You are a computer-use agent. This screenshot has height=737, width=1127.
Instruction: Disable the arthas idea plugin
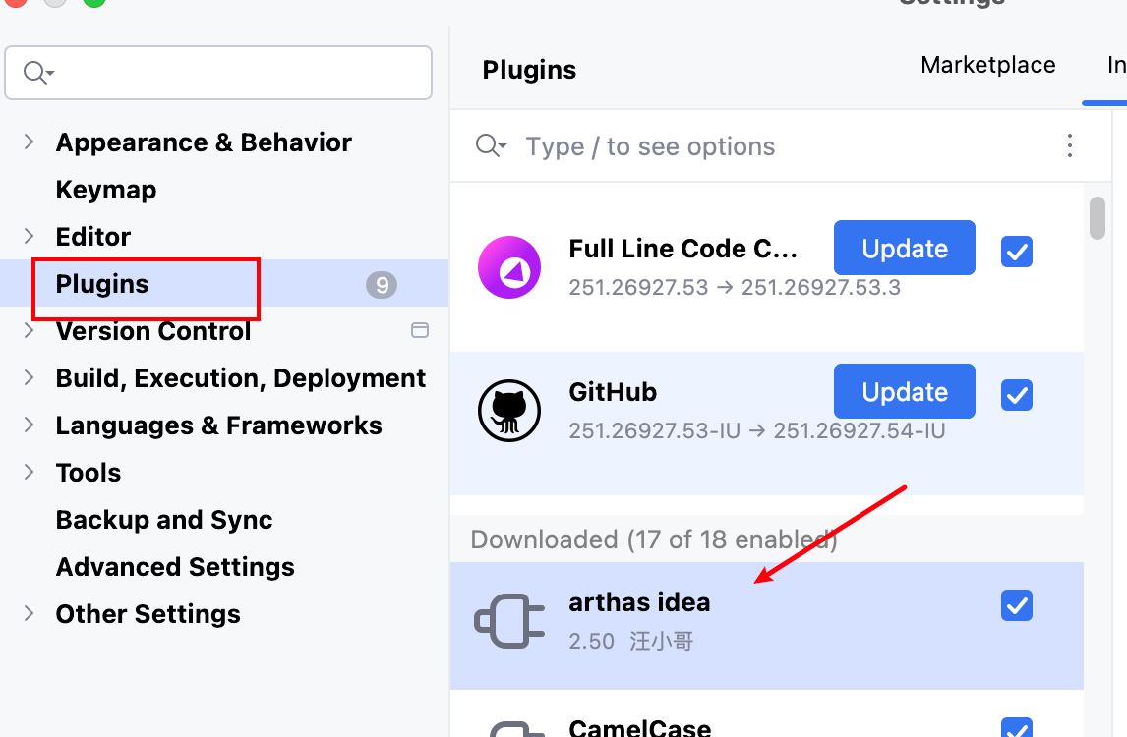pyautogui.click(x=1017, y=605)
